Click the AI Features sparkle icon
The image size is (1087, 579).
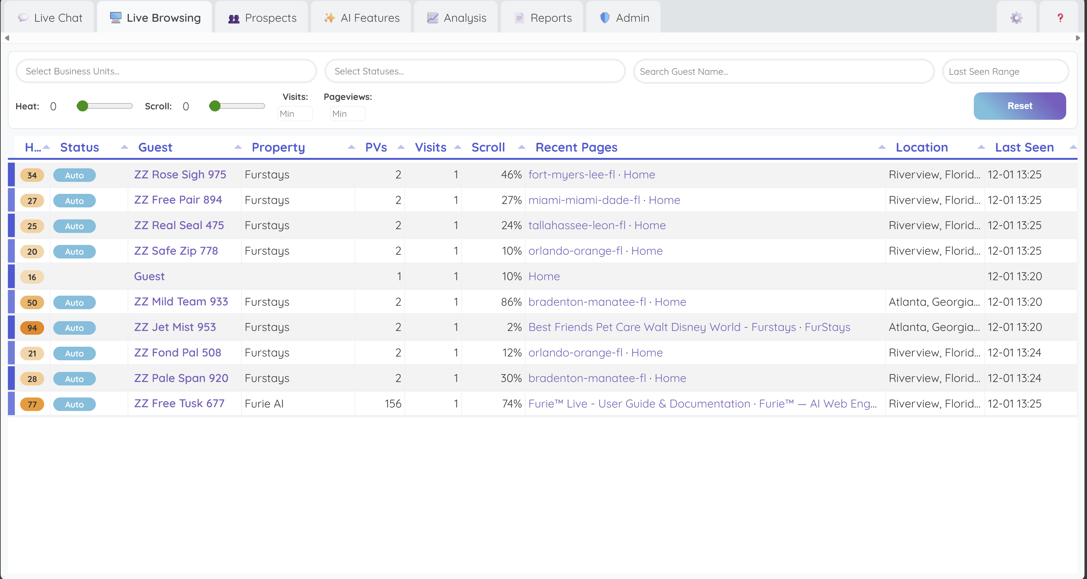(x=329, y=18)
